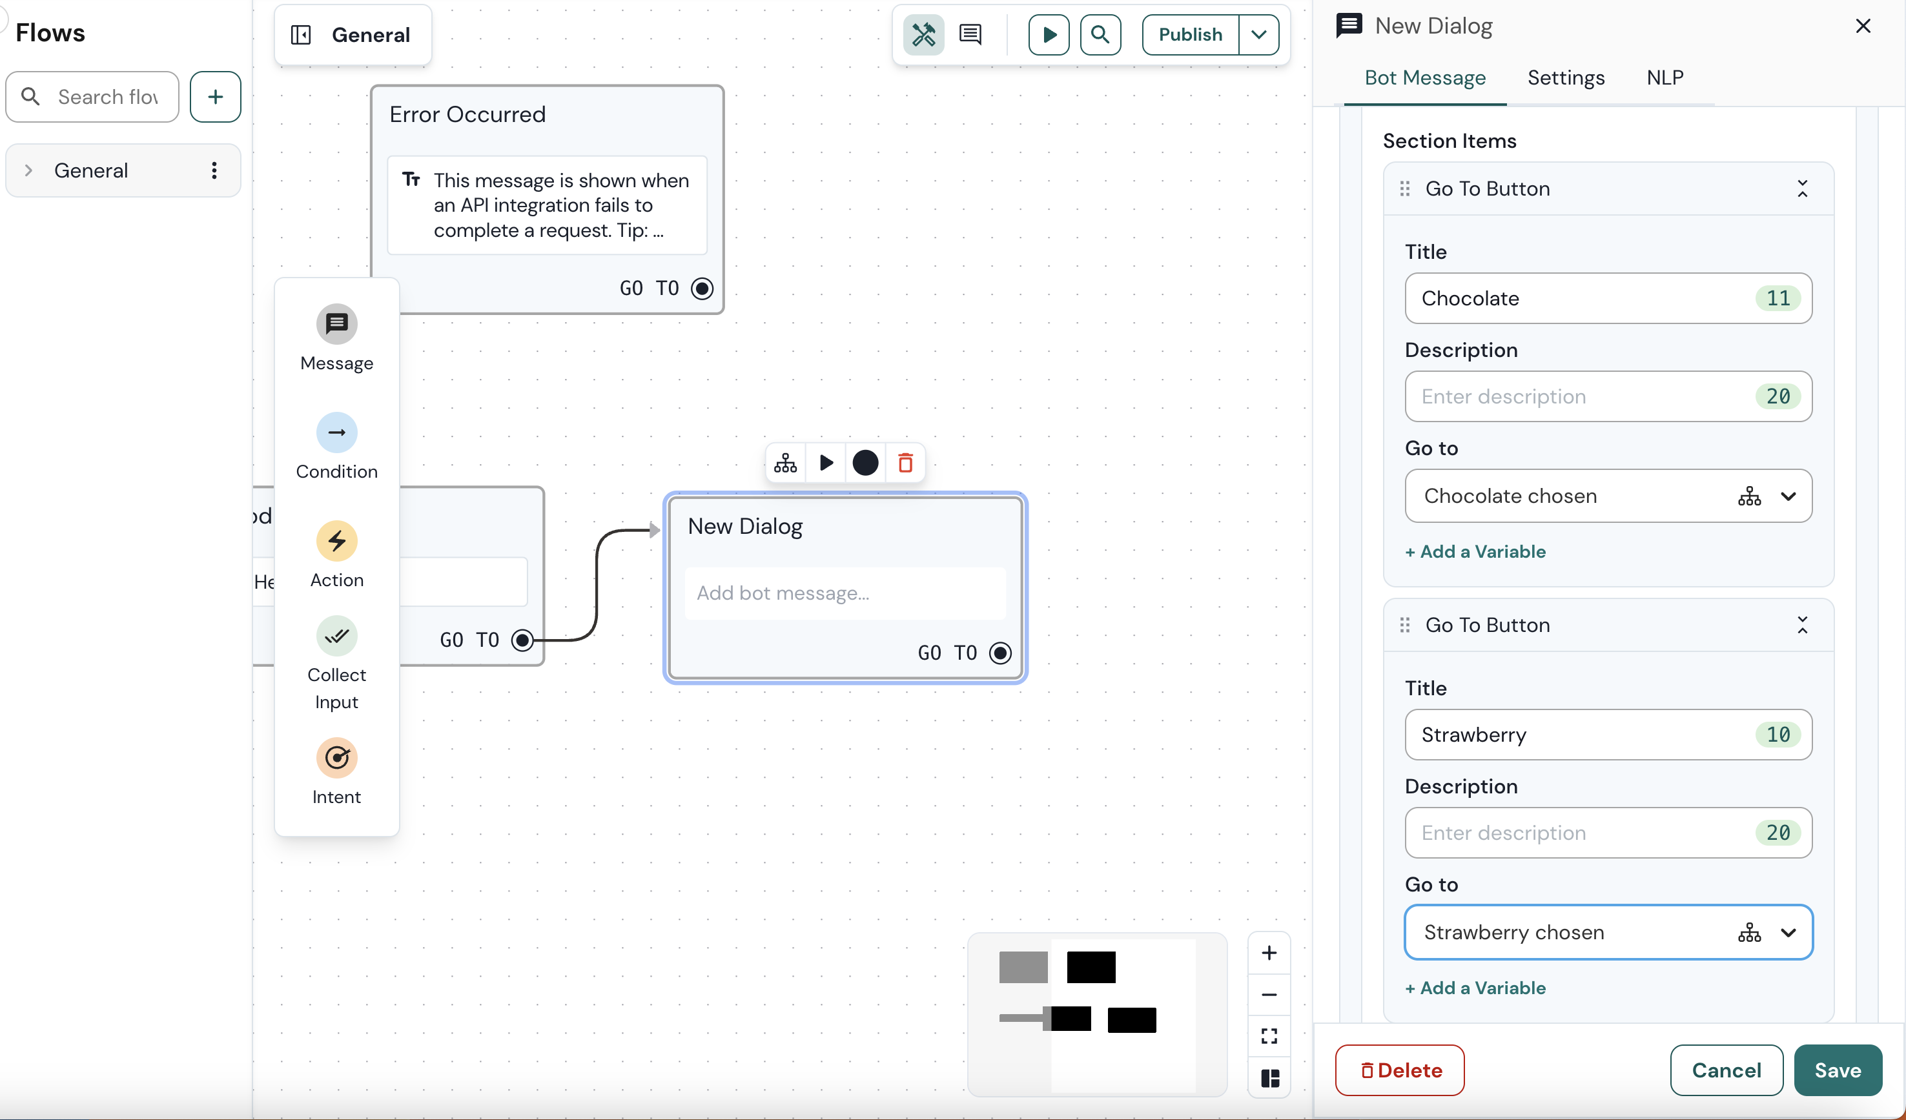Toggle fullscreen view on the canvas
The height and width of the screenshot is (1120, 1906).
(1269, 1035)
